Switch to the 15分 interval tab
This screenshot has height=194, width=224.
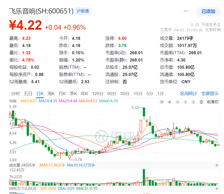(x=138, y=94)
